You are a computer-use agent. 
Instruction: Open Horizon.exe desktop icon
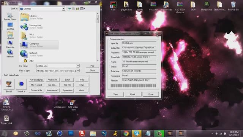point(207,6)
